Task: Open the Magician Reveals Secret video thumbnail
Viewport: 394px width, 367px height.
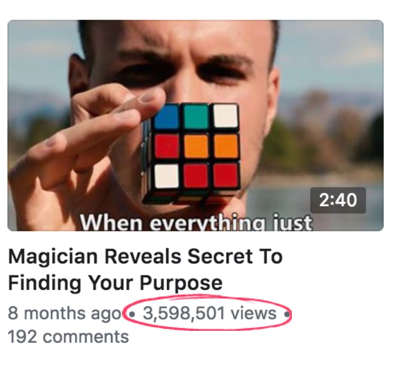Action: [195, 125]
